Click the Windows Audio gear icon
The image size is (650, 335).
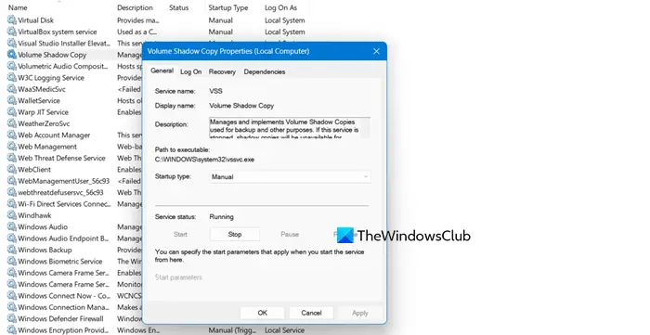(x=11, y=227)
